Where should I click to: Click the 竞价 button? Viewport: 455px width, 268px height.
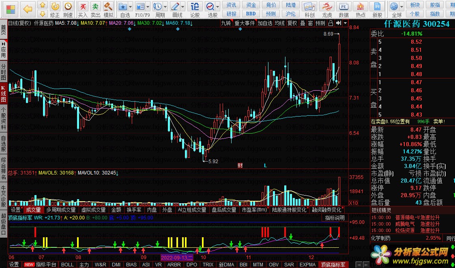[271, 5]
